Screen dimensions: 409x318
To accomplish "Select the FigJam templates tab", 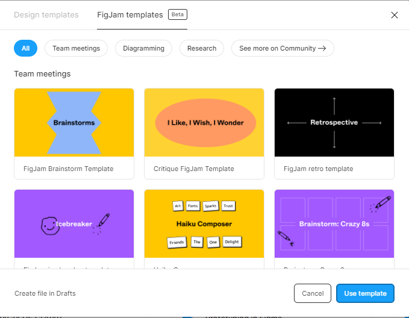I will coord(130,15).
